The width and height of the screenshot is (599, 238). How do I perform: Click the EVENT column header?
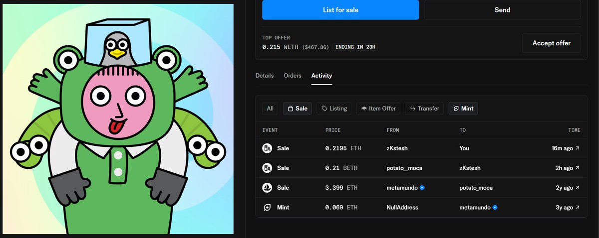pos(270,130)
